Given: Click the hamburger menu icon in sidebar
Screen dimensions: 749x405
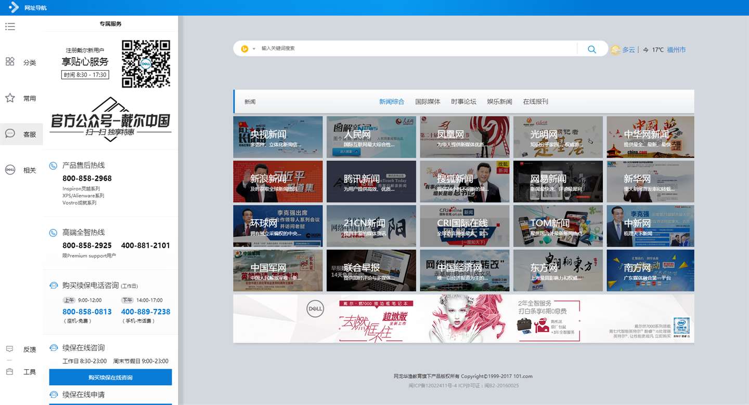Looking at the screenshot, I should [10, 26].
